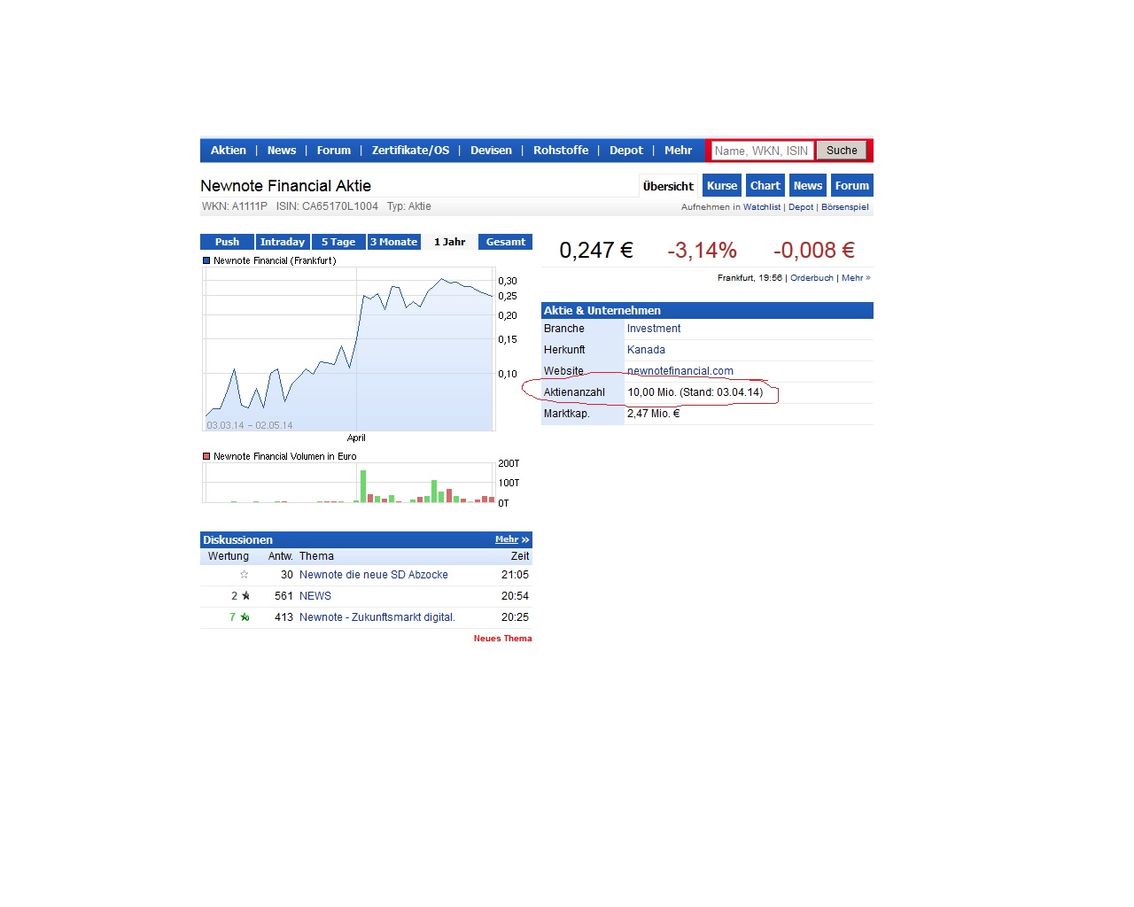Open the newnotefinancial.com website link

coord(680,371)
